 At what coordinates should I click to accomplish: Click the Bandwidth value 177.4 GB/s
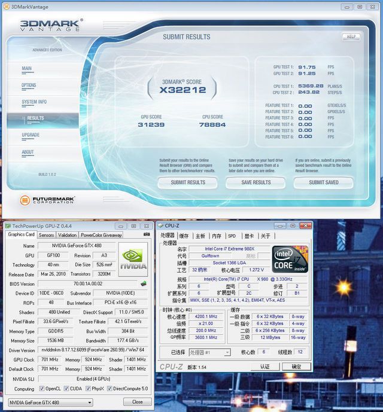(x=128, y=340)
